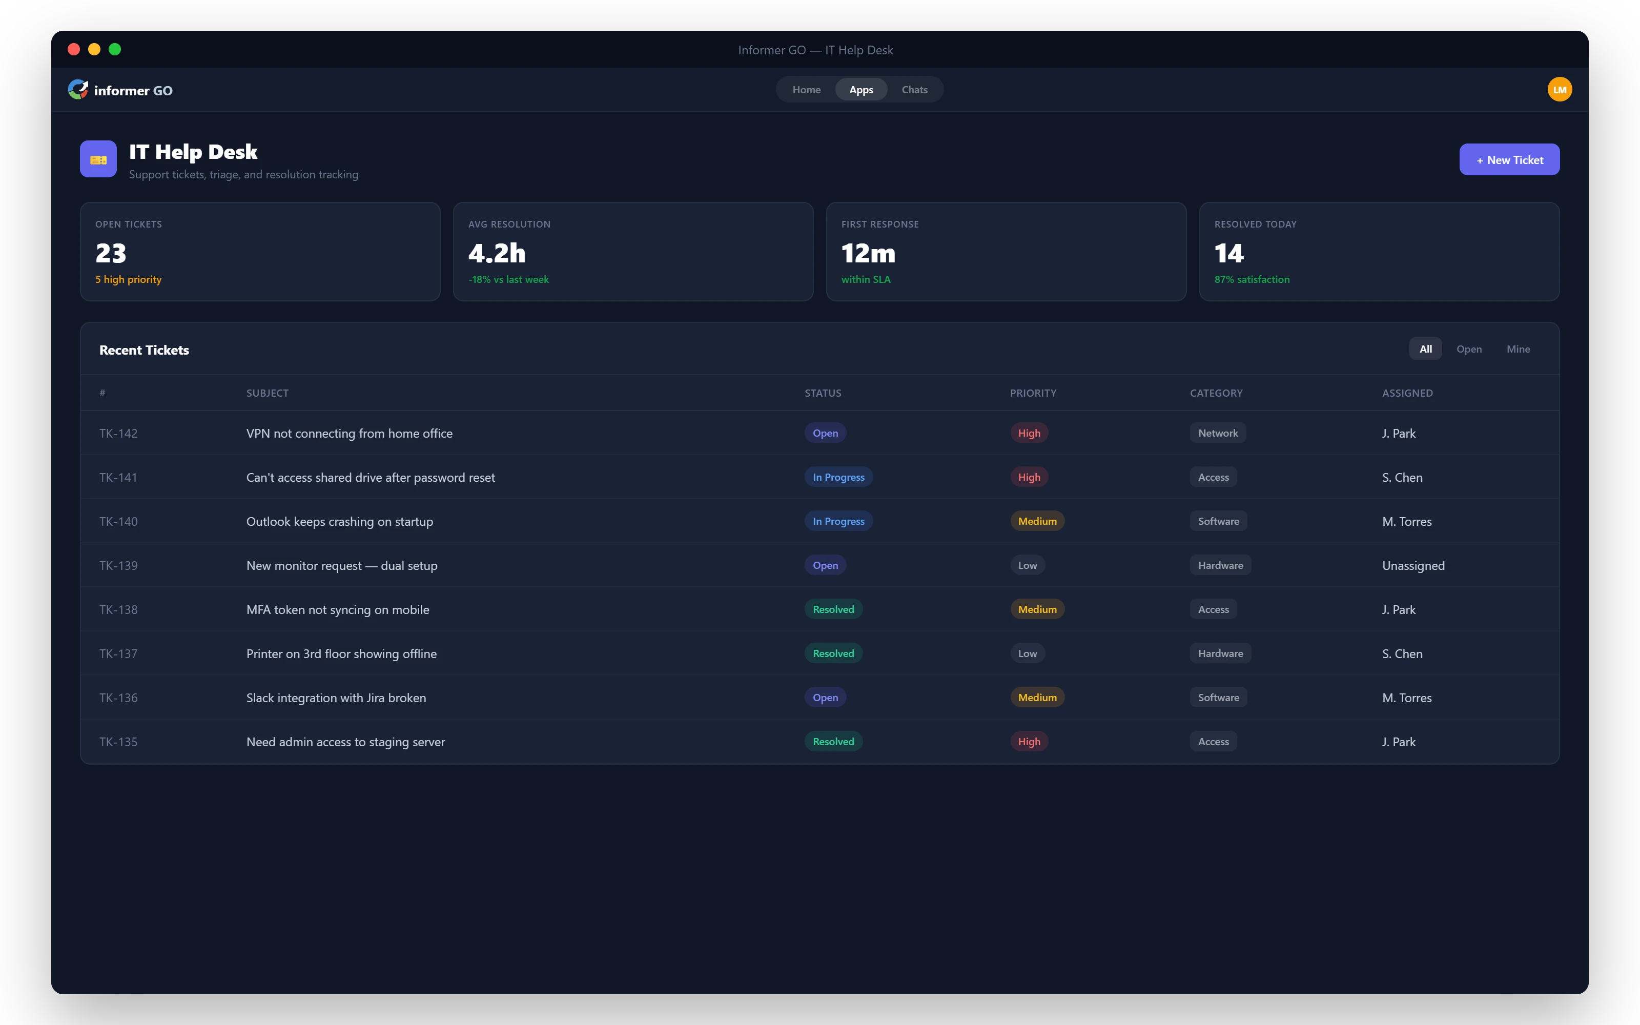
Task: Select the Network category tag on TK-142
Action: tap(1217, 433)
